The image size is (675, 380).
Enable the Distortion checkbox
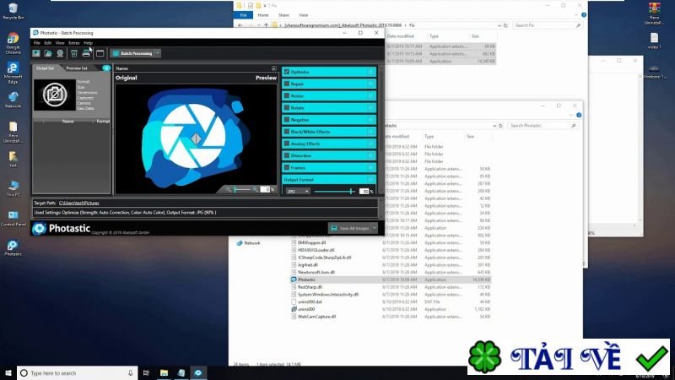tap(287, 155)
